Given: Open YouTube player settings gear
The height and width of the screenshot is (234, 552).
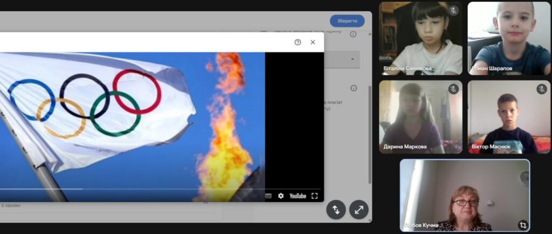Looking at the screenshot, I should click(x=280, y=196).
